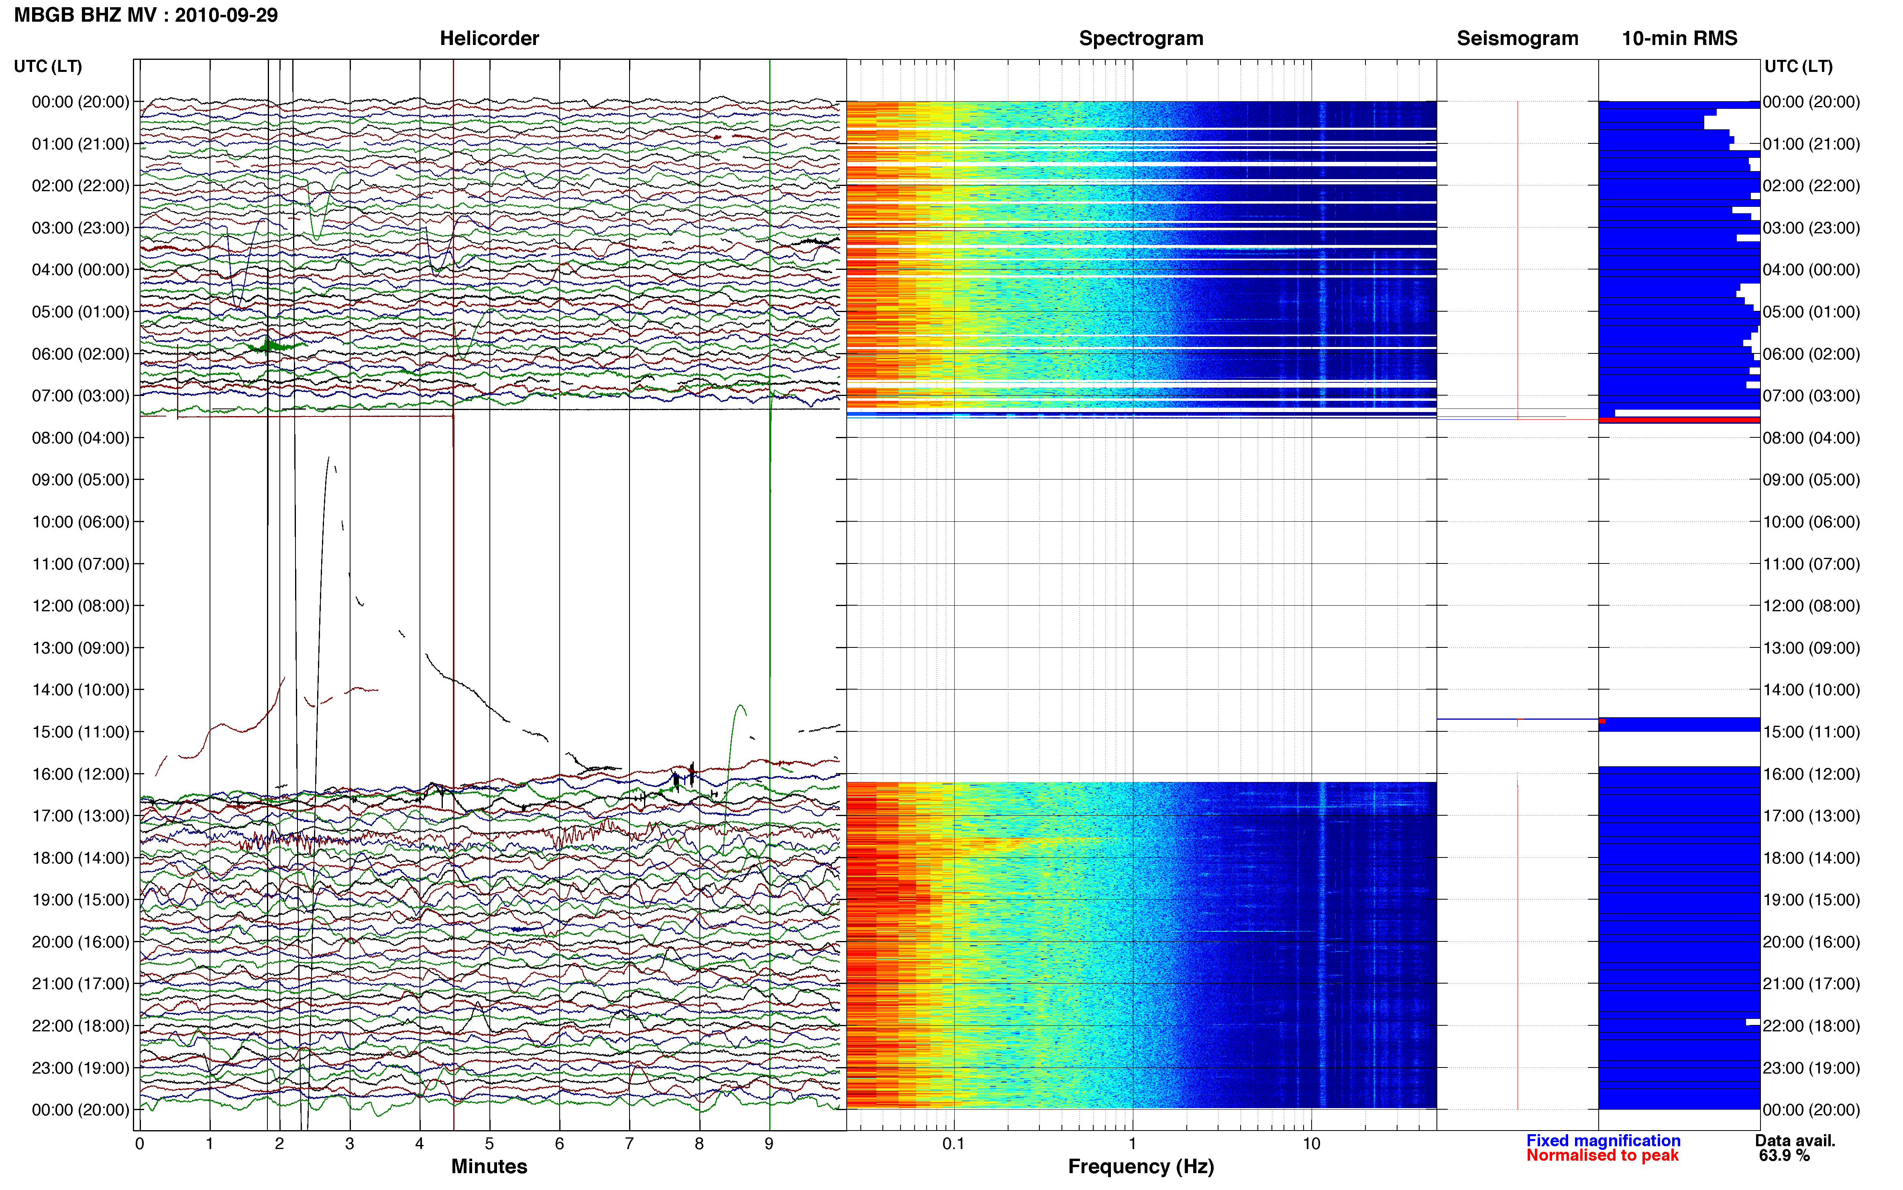
Task: Click the '63.9 %' availability value
Action: coord(1785,1155)
